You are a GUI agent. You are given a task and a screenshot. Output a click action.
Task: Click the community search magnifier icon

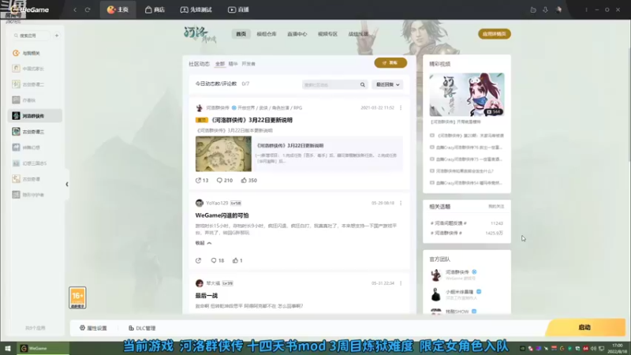363,85
